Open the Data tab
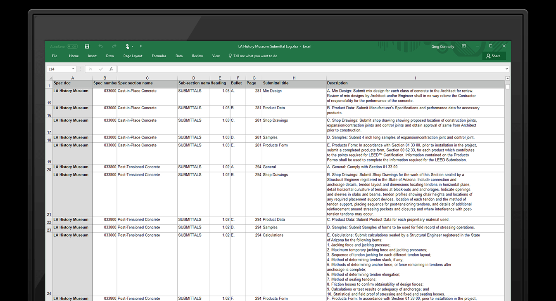This screenshot has height=301, width=556. [x=179, y=56]
